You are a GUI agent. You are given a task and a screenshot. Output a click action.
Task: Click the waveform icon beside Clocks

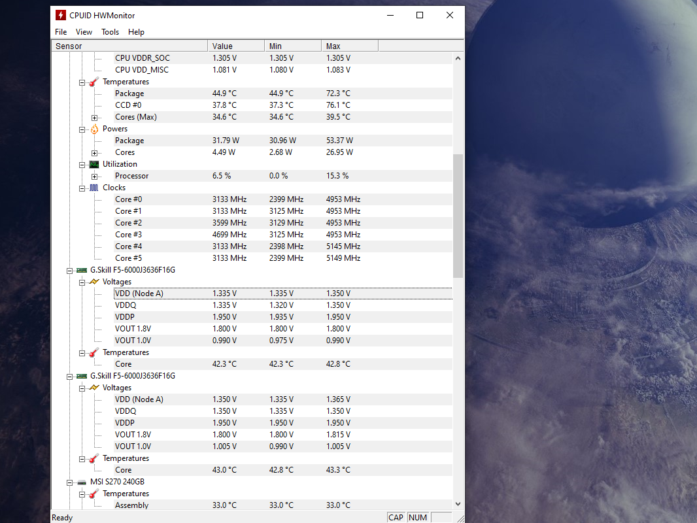tap(93, 188)
